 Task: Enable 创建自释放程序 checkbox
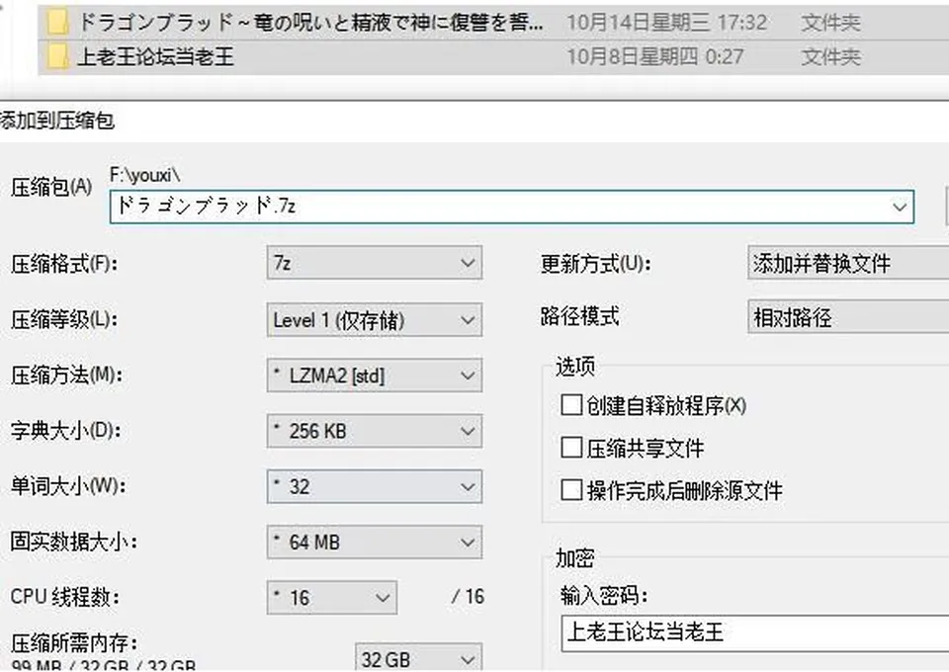click(x=570, y=405)
